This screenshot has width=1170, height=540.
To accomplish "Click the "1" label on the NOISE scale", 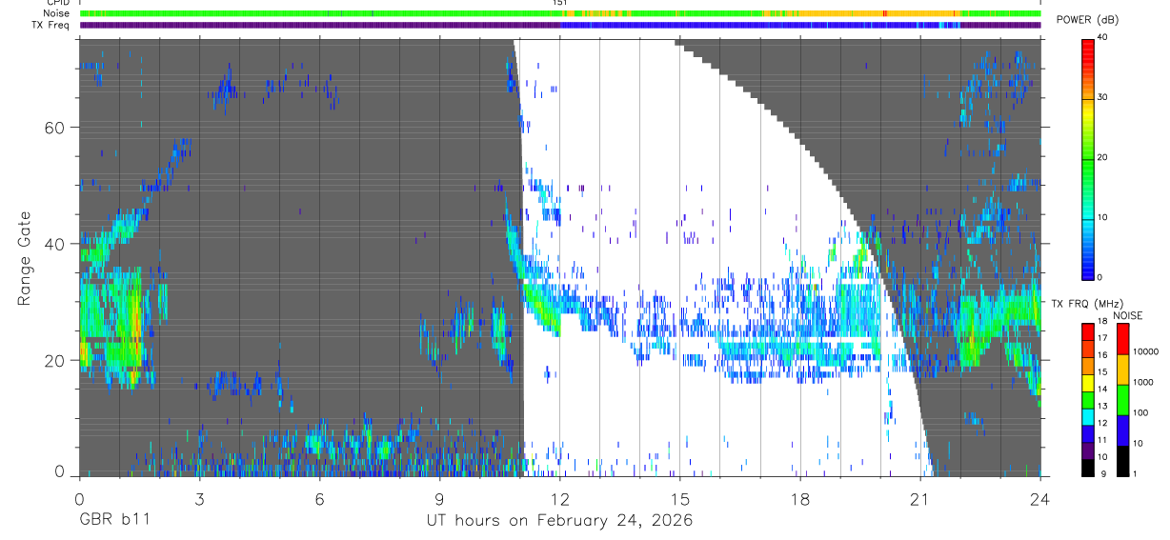I will tap(1136, 474).
